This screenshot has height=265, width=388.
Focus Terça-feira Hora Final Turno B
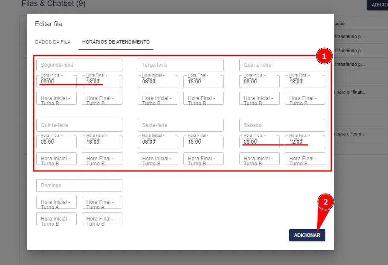click(203, 98)
